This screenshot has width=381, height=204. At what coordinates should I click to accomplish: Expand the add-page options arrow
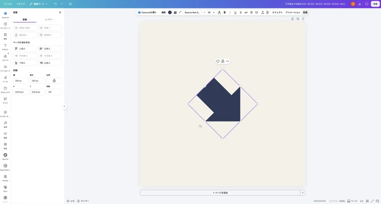pos(303,192)
